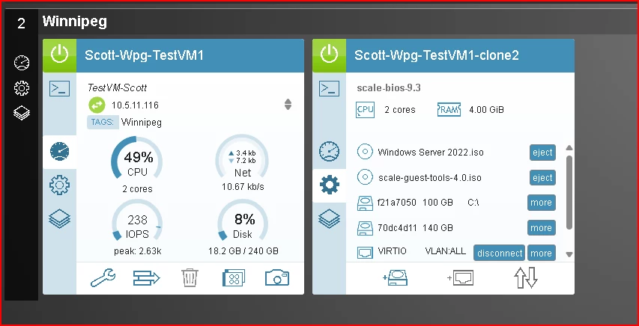The width and height of the screenshot is (639, 326).
Task: Click layers icon in left black sidebar
Action: (x=22, y=113)
